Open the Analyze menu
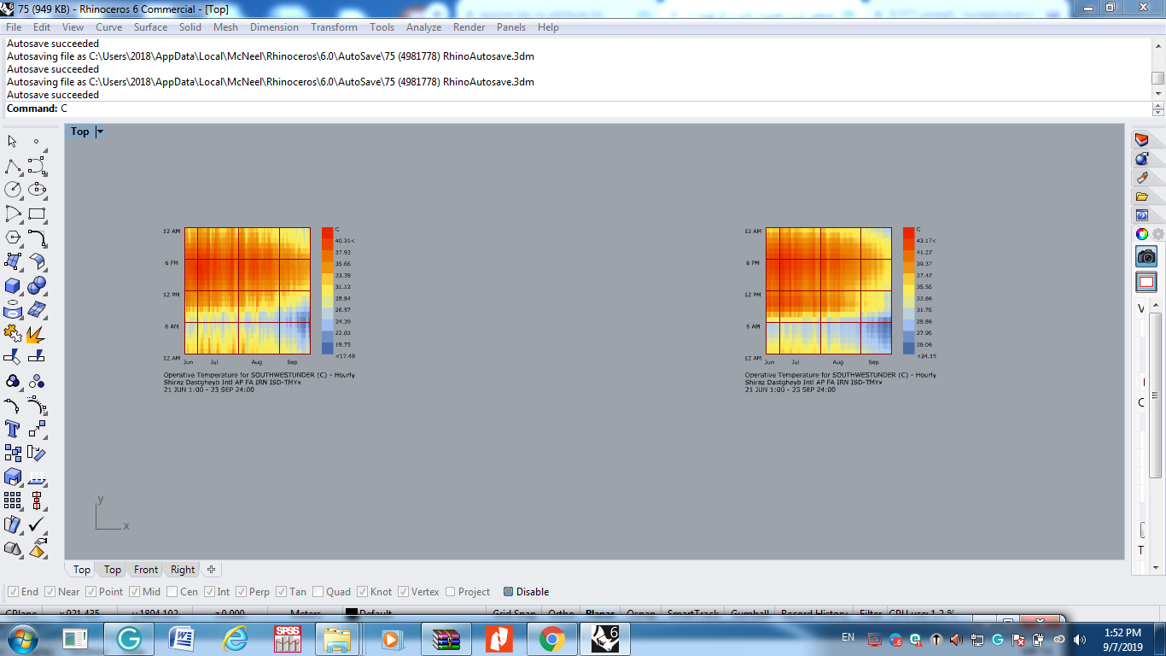 pyautogui.click(x=423, y=27)
